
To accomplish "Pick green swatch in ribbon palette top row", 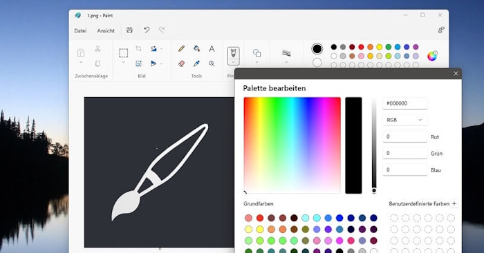I will (x=389, y=47).
